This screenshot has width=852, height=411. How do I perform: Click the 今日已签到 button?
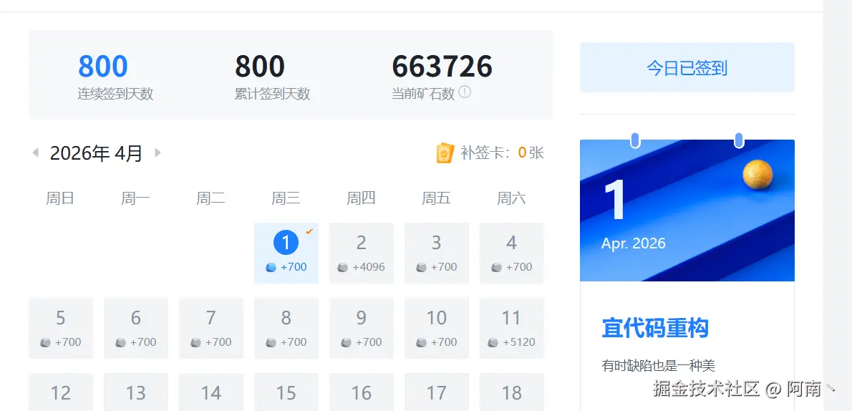point(687,67)
